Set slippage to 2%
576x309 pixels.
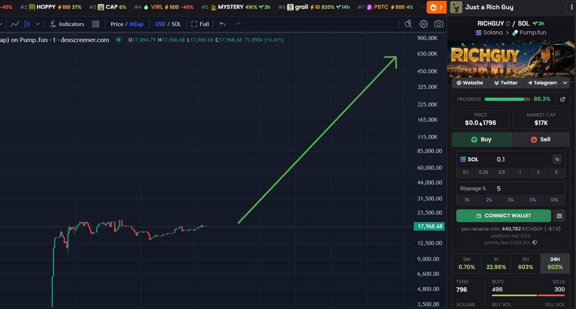click(489, 200)
